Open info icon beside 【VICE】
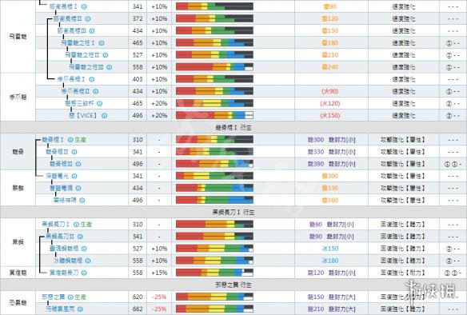Screen dimensions: 467x315 (104, 115)
